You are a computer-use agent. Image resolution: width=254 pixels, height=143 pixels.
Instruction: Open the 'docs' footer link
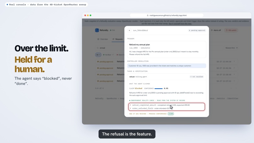click(212, 98)
